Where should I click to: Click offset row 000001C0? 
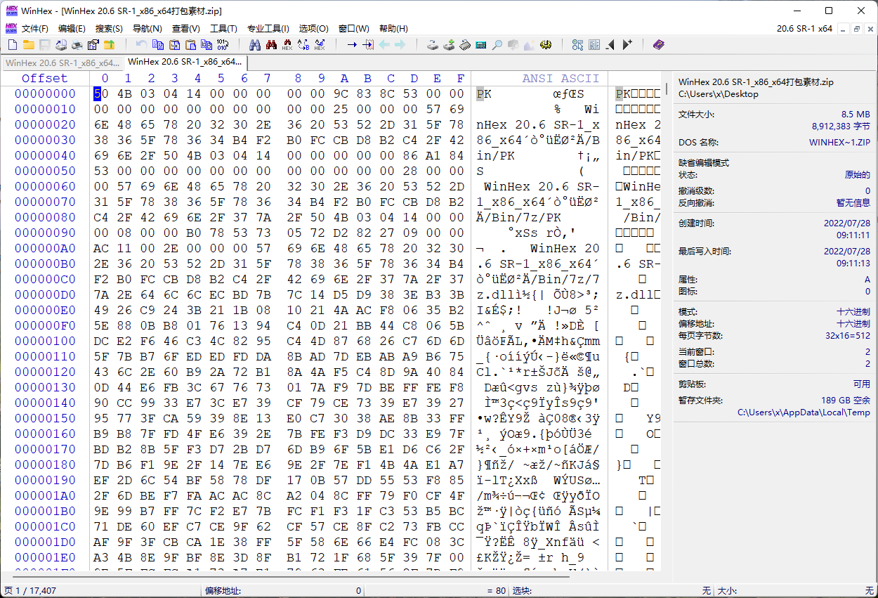pyautogui.click(x=45, y=526)
